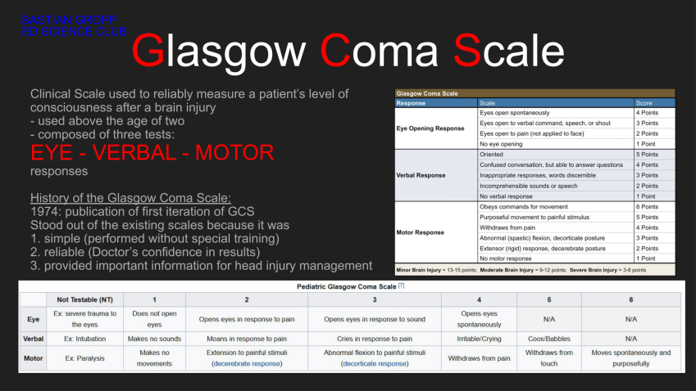Click the red EYE - VERBAL - MOTOR text
696x391 pixels.
[x=152, y=153]
